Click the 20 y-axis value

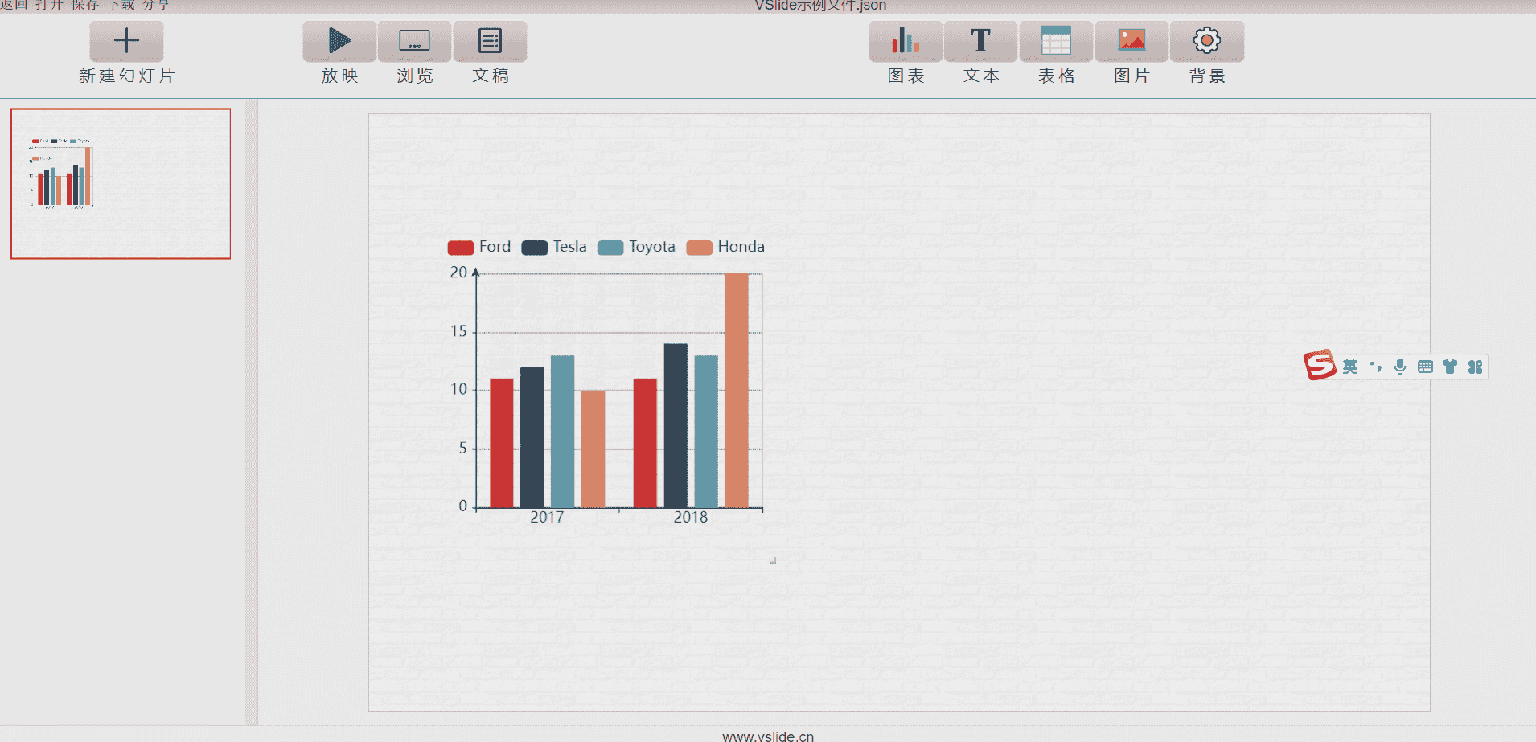(458, 273)
